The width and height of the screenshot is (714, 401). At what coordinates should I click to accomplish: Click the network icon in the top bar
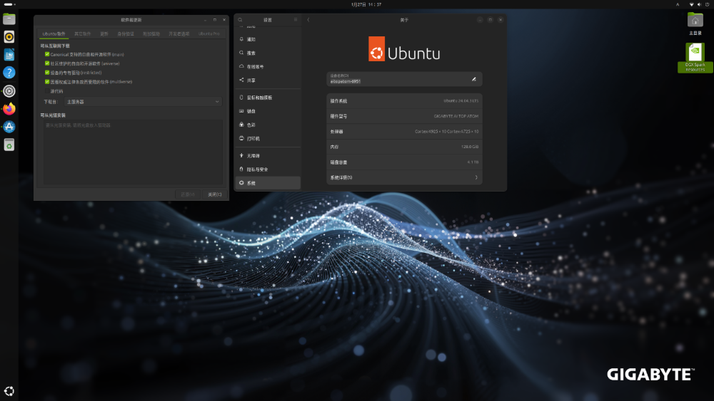pyautogui.click(x=692, y=4)
